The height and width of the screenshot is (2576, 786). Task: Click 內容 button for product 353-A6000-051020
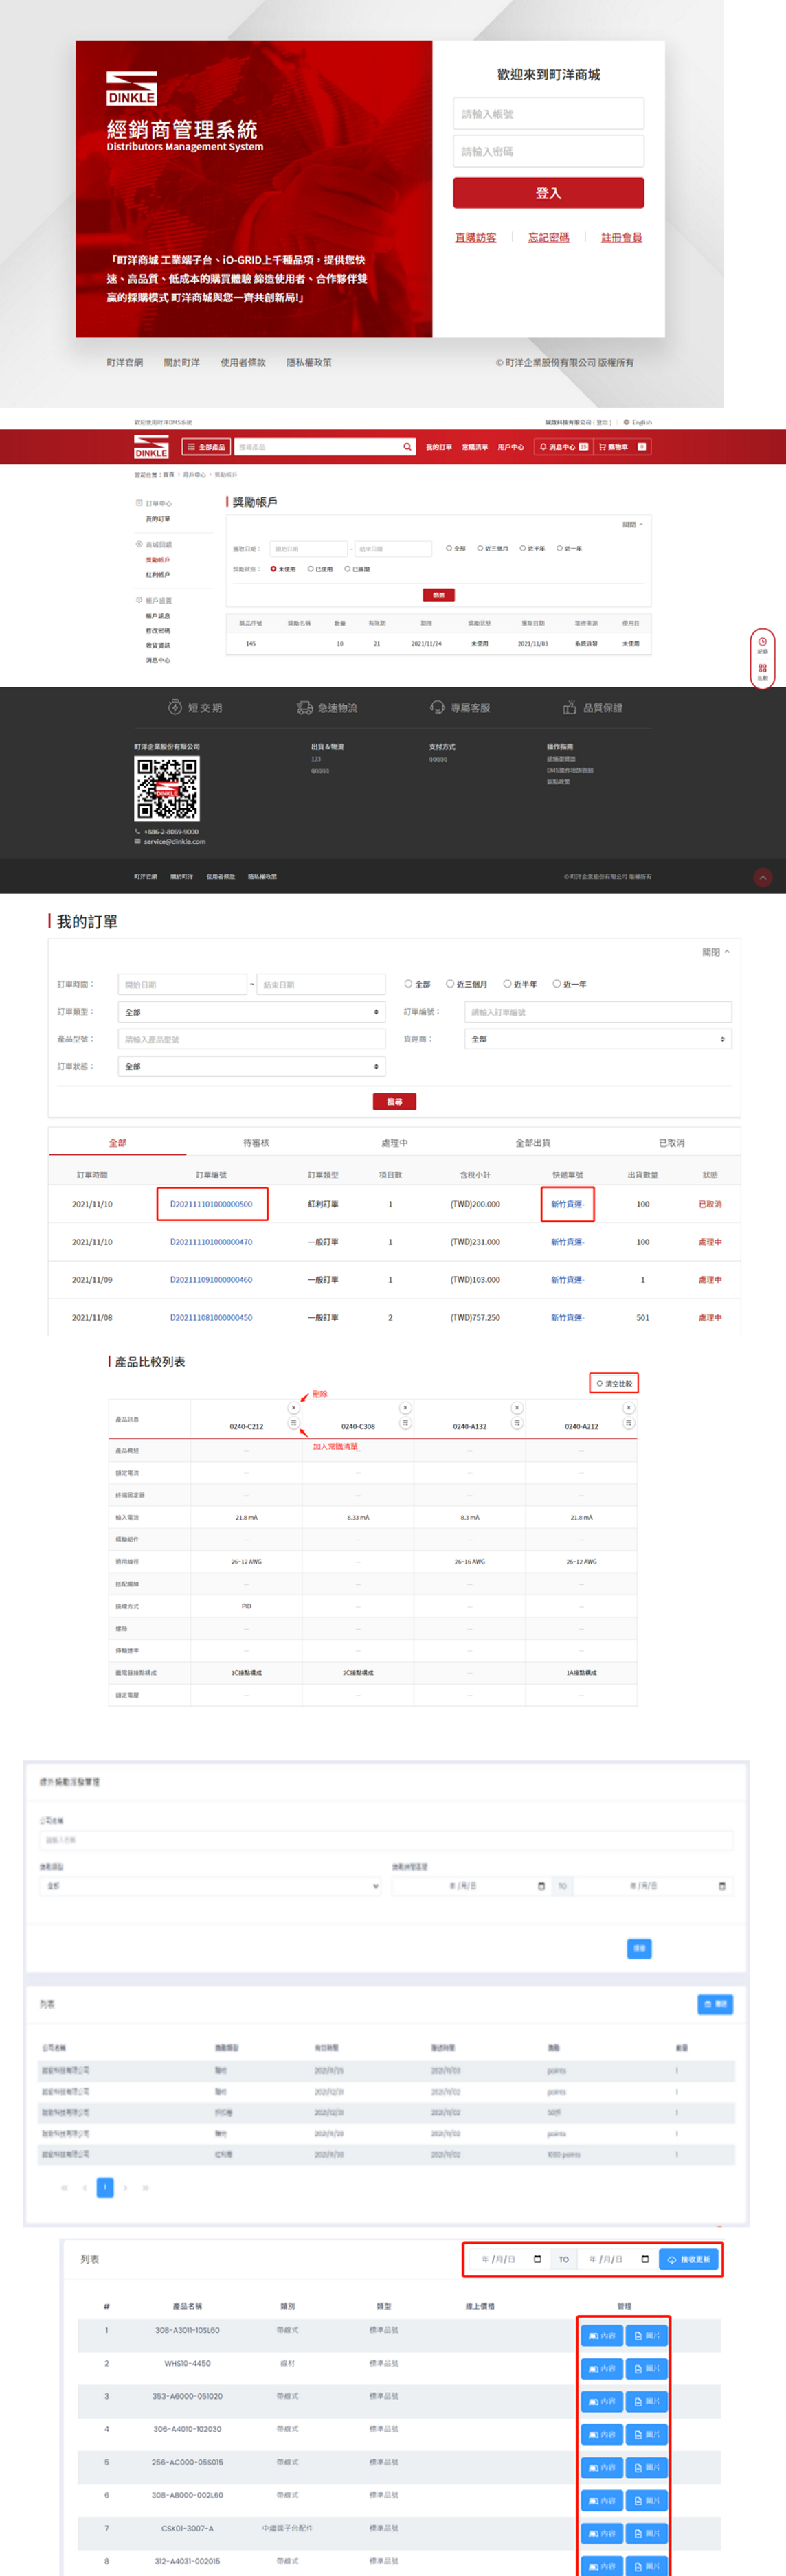pos(601,2401)
